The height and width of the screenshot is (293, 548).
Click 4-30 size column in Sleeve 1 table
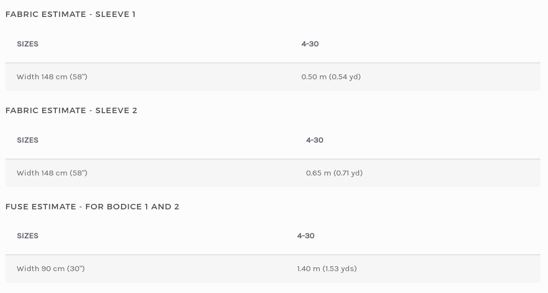[310, 44]
